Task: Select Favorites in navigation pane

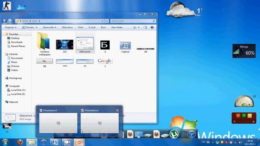Action: 13,34
